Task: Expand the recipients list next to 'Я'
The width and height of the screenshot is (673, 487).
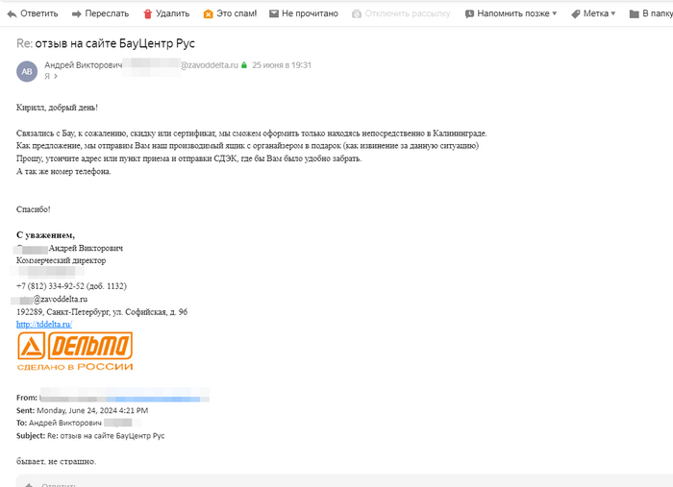Action: coord(55,76)
